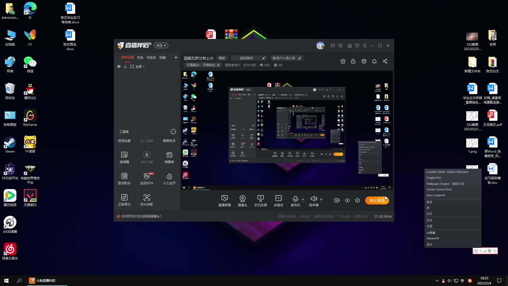Open the 类型 type selector
The image size is (508, 286).
point(161,45)
